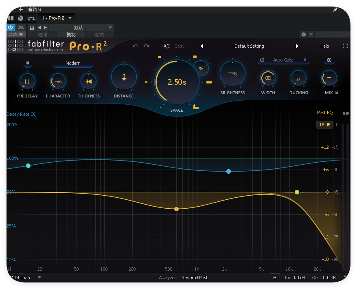
Task: Click the A/B Copy button
Action: click(180, 46)
